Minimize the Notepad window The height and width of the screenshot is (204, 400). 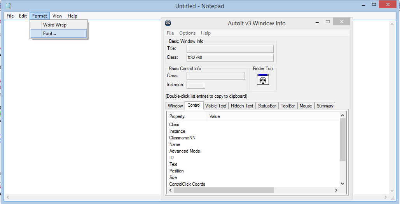(x=363, y=5)
